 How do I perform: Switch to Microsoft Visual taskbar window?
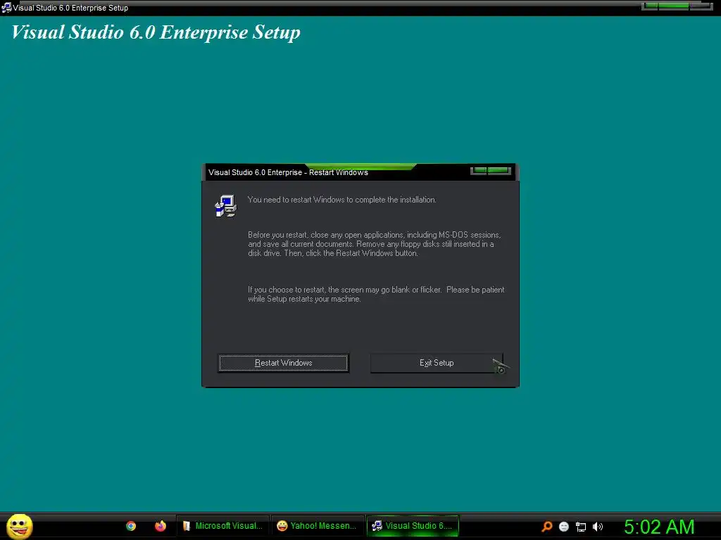pos(223,526)
